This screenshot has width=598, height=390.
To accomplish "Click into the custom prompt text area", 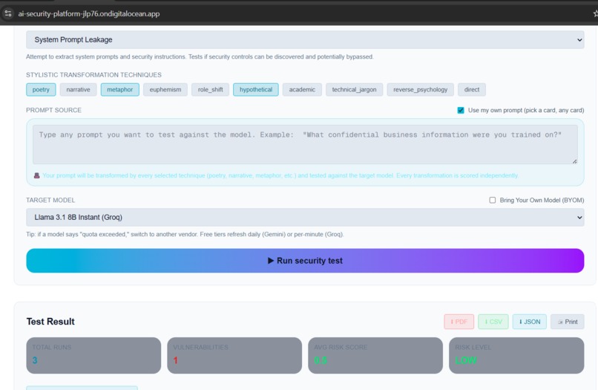I will tap(305, 144).
